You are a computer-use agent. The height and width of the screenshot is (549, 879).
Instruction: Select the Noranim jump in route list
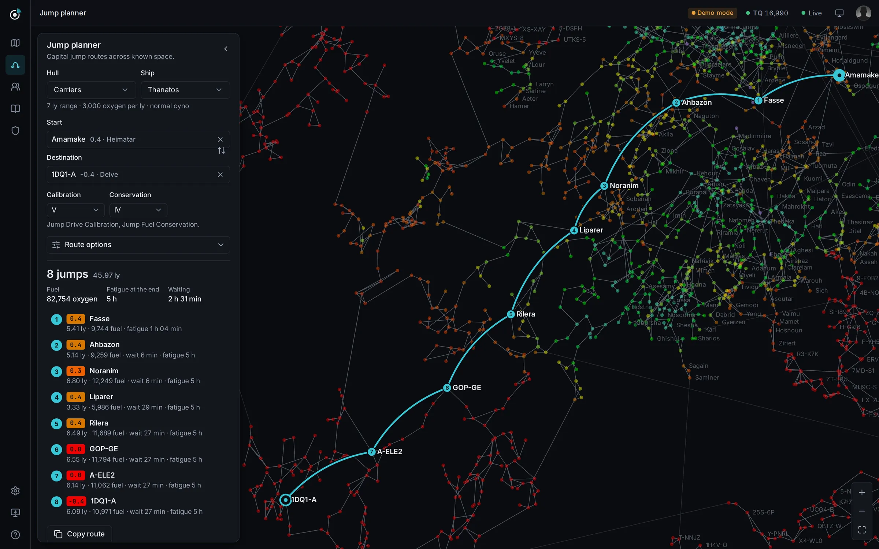pyautogui.click(x=138, y=376)
